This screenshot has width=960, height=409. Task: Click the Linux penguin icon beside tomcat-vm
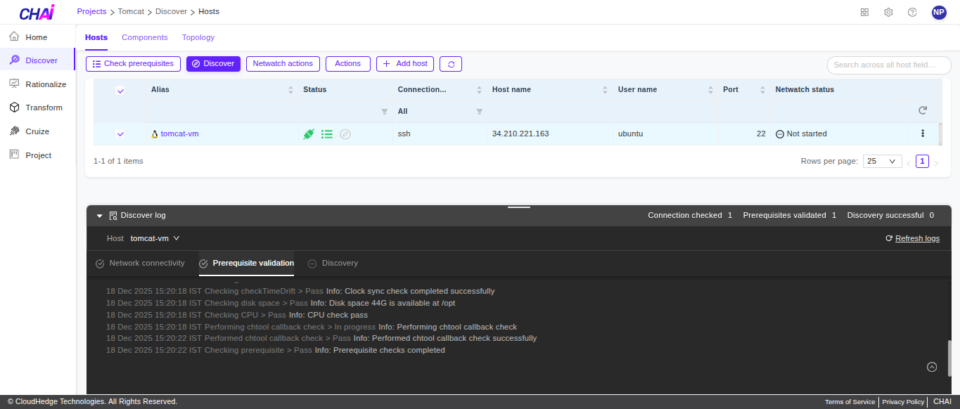[x=155, y=134]
